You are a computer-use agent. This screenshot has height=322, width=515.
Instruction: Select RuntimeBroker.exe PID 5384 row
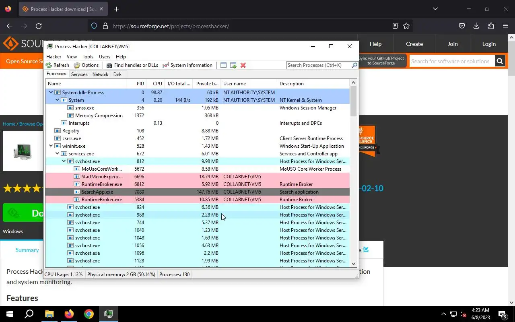tap(197, 200)
